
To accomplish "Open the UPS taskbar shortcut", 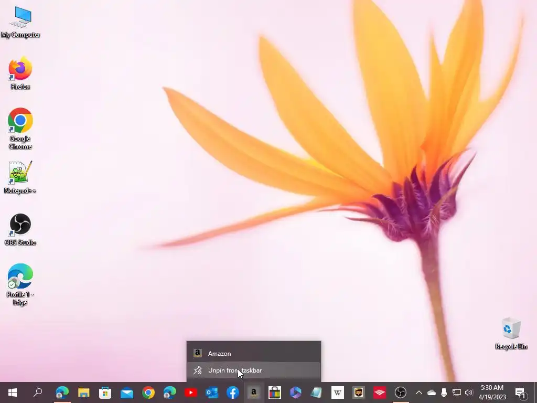I will [359, 393].
